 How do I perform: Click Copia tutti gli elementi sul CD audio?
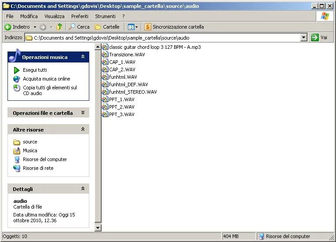pyautogui.click(x=50, y=90)
